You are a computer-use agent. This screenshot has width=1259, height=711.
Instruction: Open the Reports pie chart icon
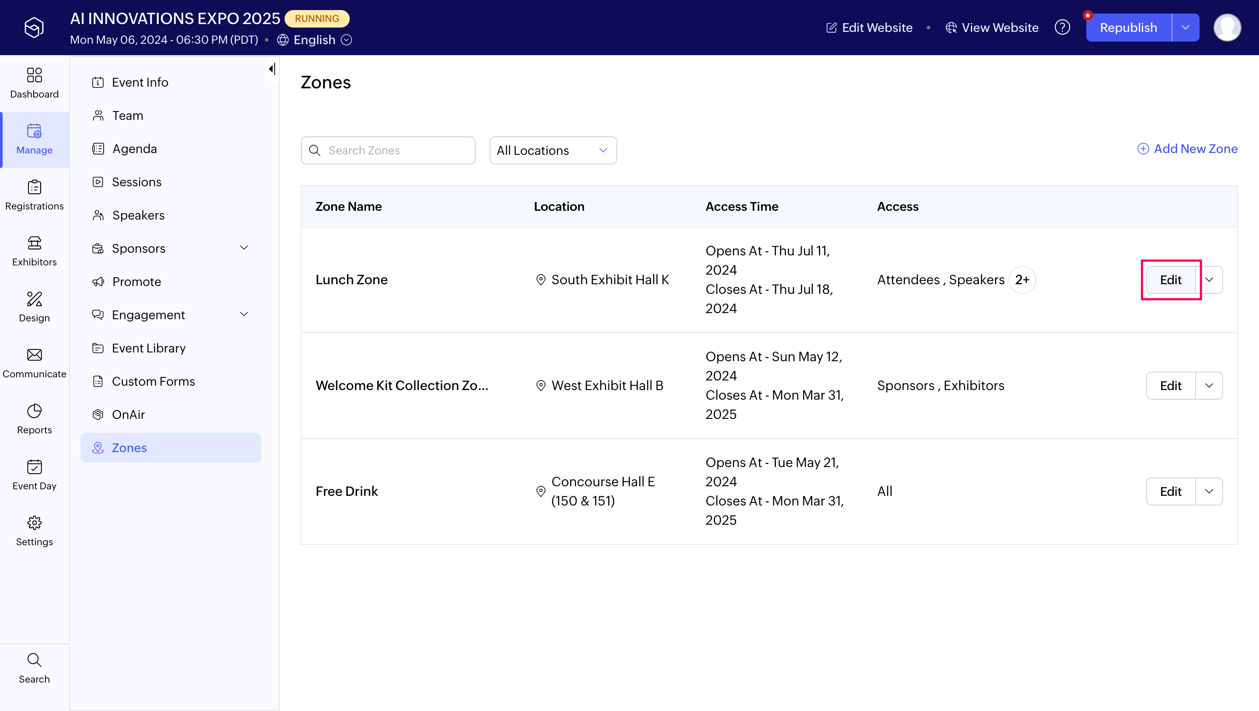(34, 411)
